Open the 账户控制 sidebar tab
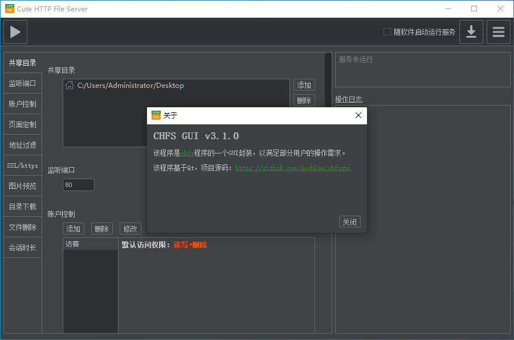 coord(23,104)
